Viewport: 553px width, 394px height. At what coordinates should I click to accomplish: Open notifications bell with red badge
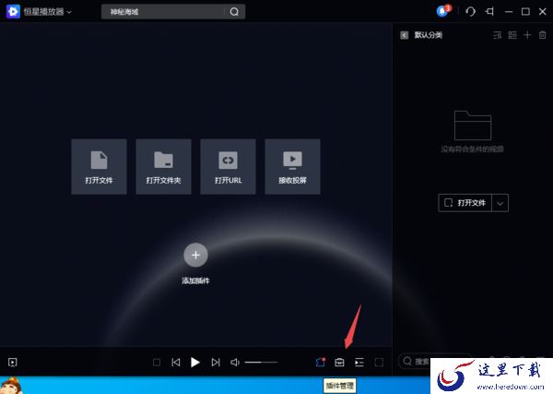pos(442,11)
